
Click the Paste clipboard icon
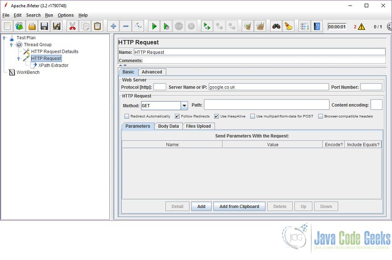(x=98, y=26)
